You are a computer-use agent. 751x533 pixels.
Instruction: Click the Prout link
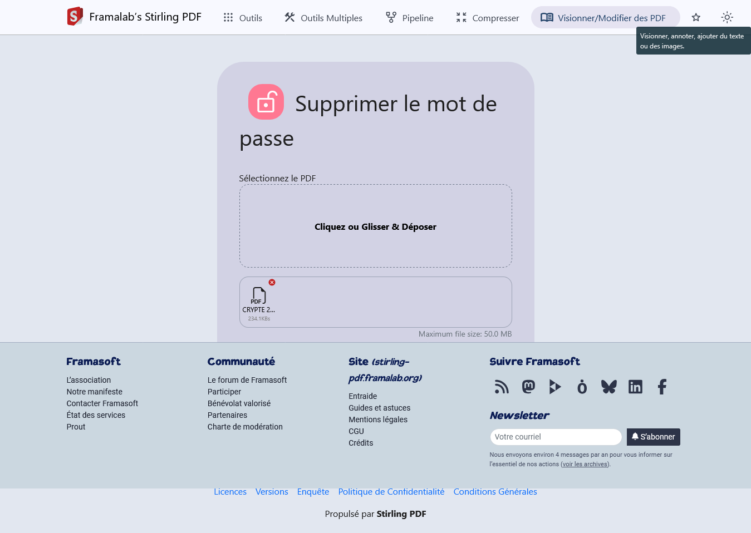pyautogui.click(x=76, y=427)
